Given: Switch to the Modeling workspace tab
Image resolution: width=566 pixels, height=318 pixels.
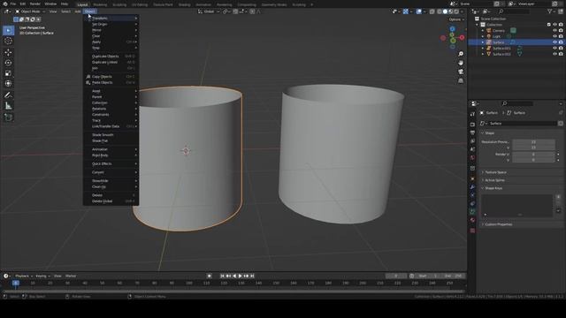Looking at the screenshot, I should tap(100, 4).
